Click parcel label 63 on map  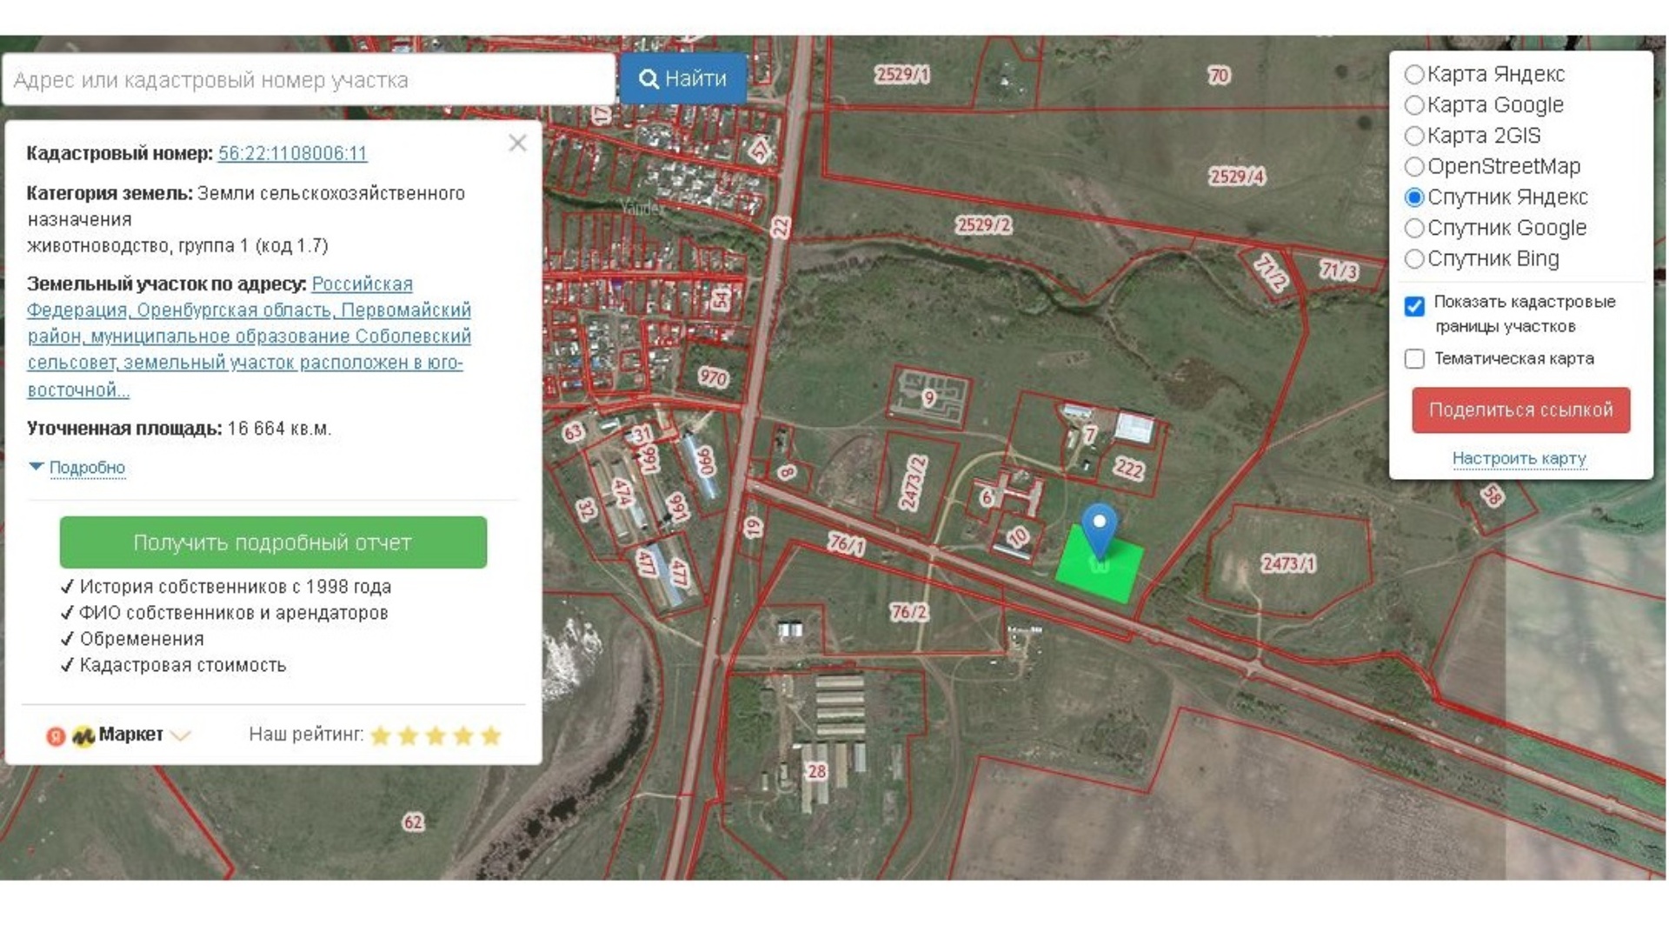click(x=574, y=432)
